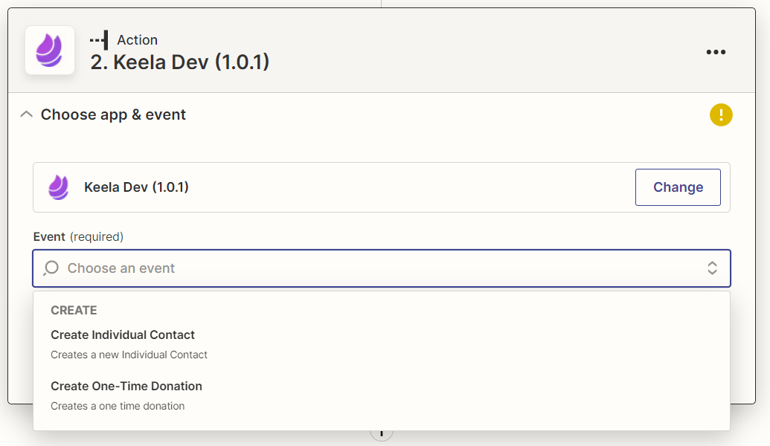770x446 pixels.
Task: Click the action step type icon
Action: pos(99,40)
